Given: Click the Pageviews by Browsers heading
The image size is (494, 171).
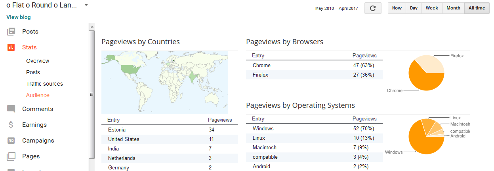Looking at the screenshot, I should (x=285, y=42).
